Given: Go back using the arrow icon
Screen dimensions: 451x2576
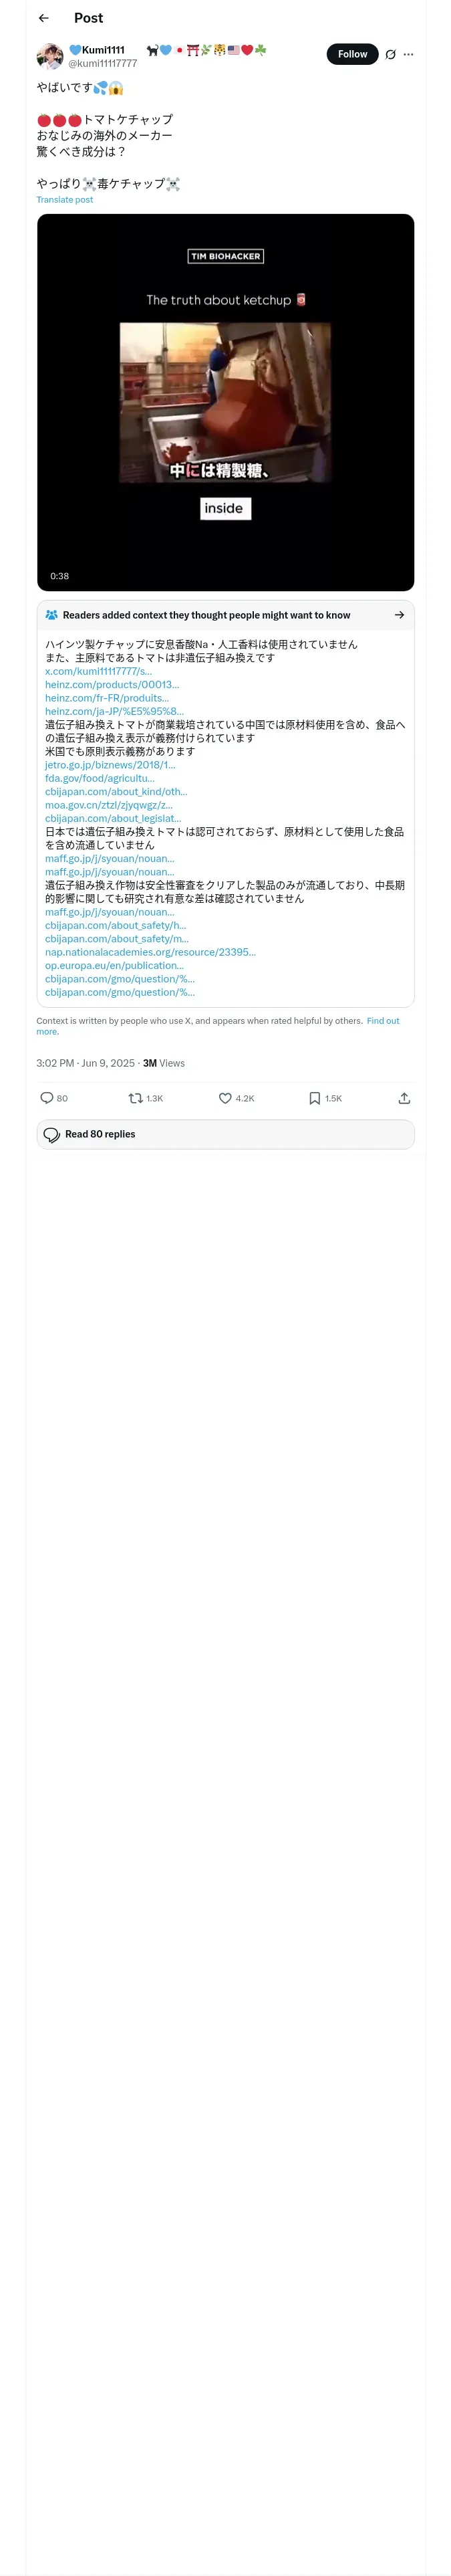Looking at the screenshot, I should [43, 18].
